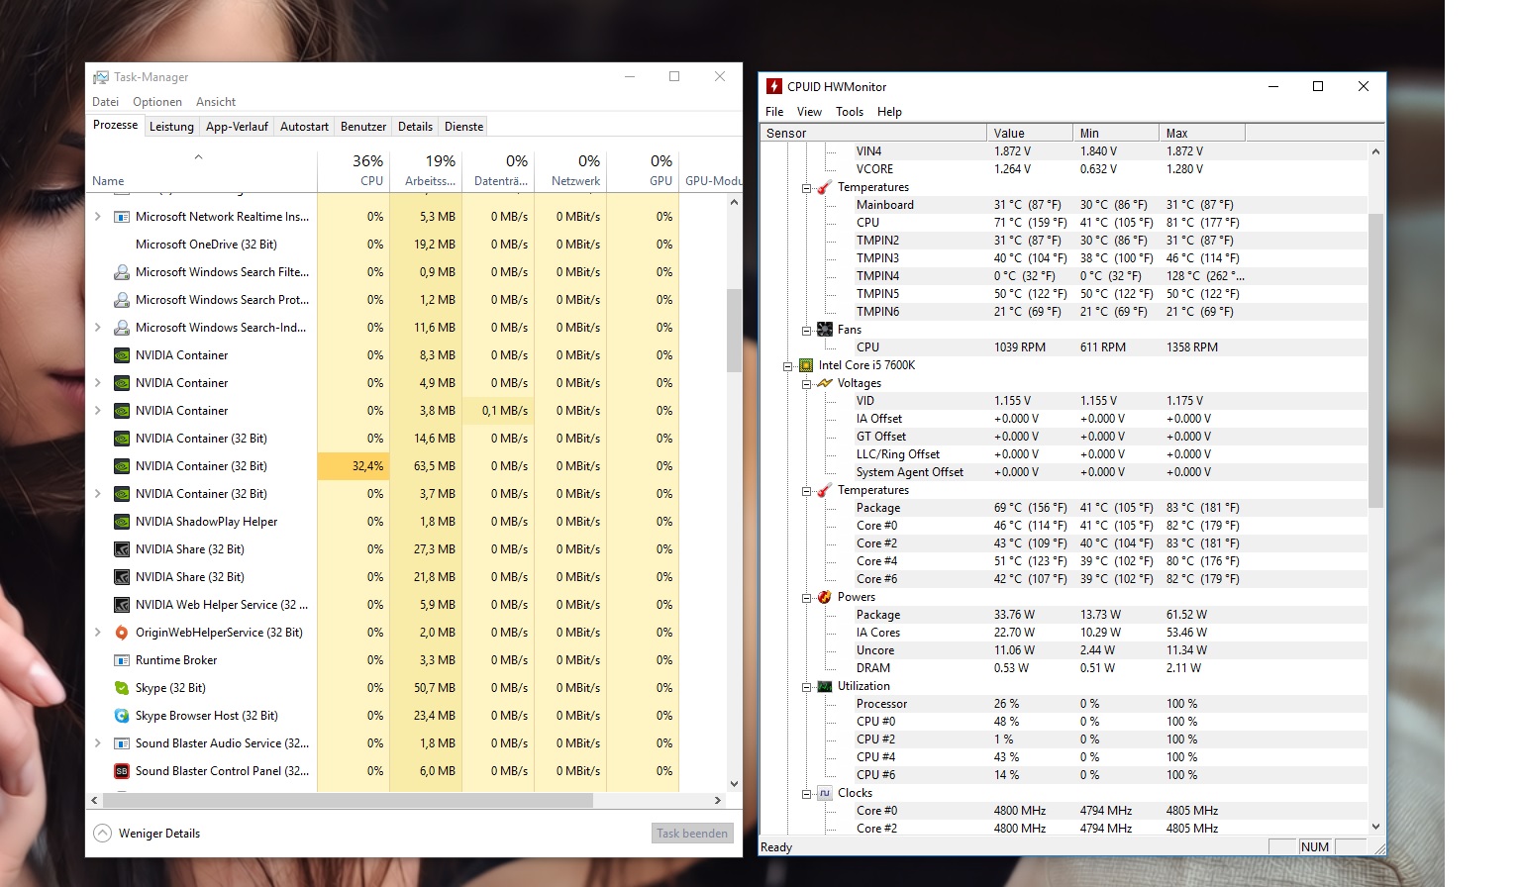Switch to the Autostart tab
This screenshot has height=887, width=1521.
point(304,127)
